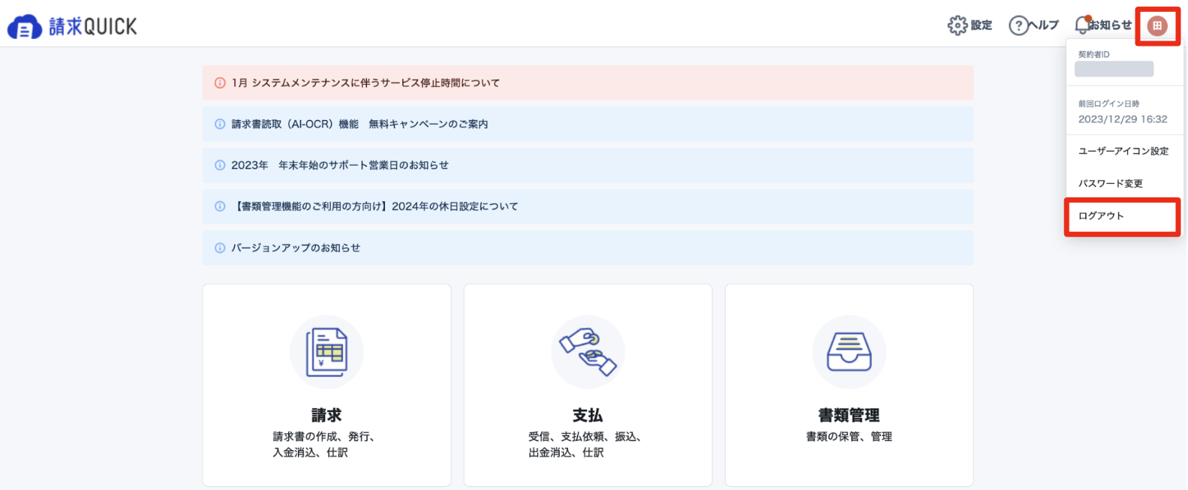Open the 請求 card title
Screen dimensions: 1188x490
click(326, 416)
